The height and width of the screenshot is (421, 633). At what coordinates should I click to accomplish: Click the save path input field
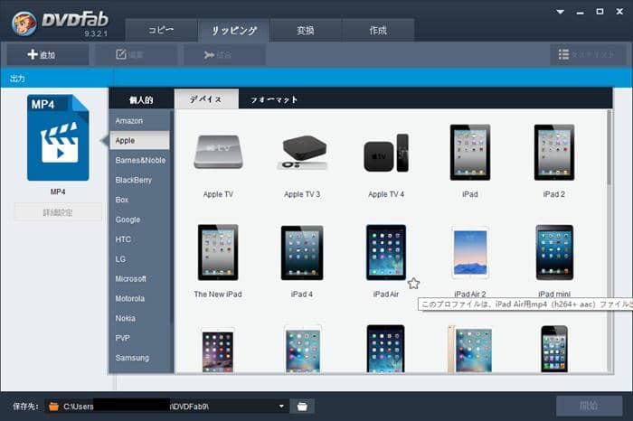(x=166, y=406)
